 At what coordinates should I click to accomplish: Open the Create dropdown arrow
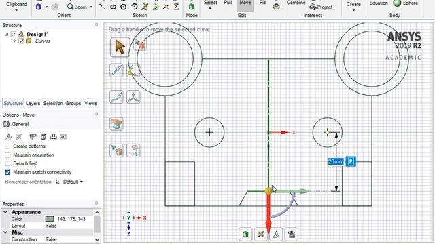[x=353, y=10]
